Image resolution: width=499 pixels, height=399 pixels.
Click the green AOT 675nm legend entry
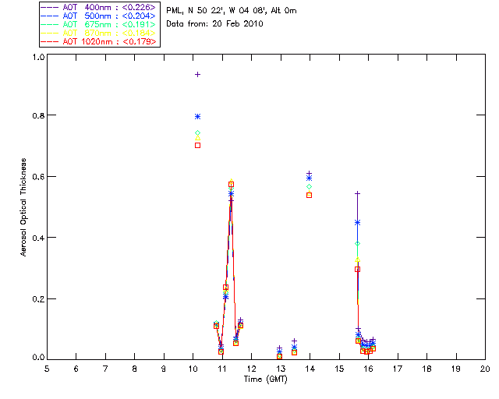tap(100, 25)
